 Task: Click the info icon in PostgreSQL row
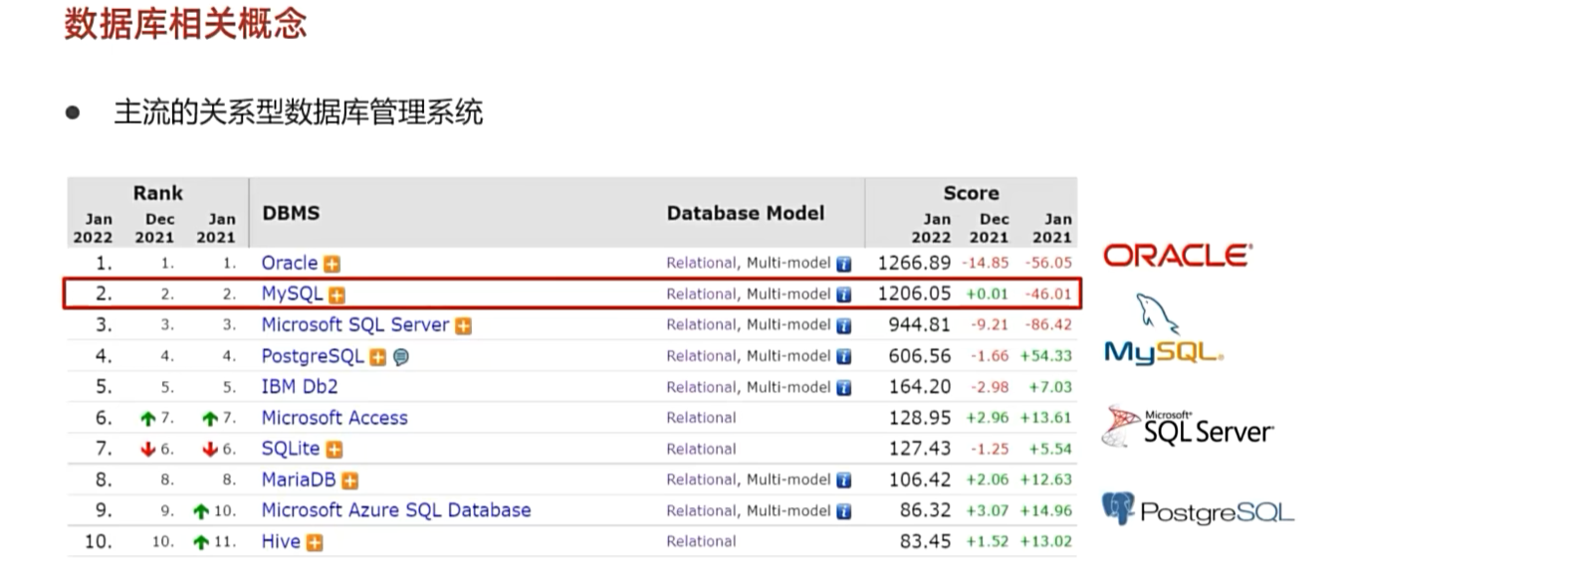[x=844, y=357]
